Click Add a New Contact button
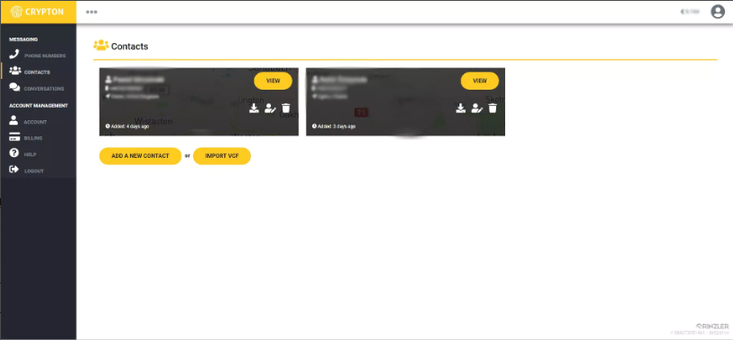The height and width of the screenshot is (340, 733). point(140,156)
